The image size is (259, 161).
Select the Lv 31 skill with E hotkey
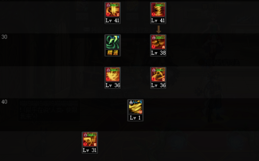[90, 143]
